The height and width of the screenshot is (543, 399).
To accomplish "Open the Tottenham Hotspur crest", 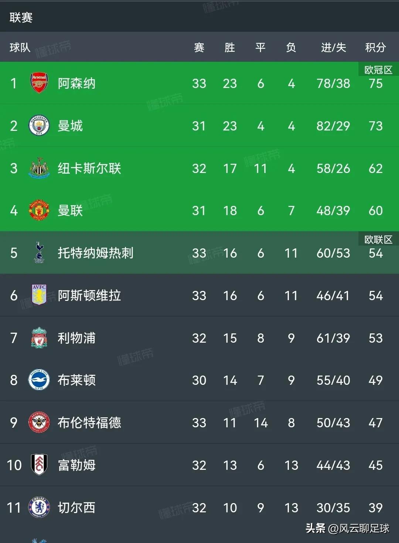I will tap(39, 253).
